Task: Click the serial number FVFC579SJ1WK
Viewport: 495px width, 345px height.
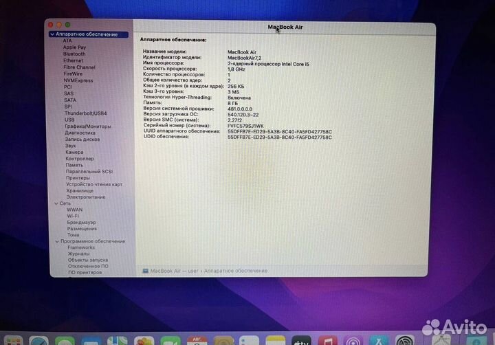Action: 245,126
